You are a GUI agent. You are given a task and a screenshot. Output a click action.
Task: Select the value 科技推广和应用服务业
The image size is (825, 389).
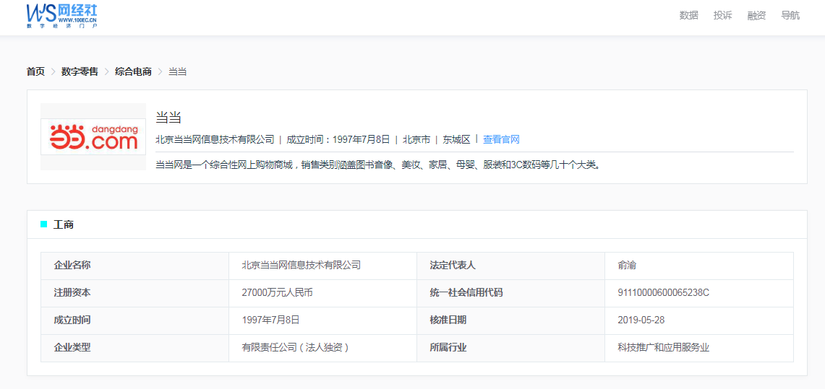664,348
